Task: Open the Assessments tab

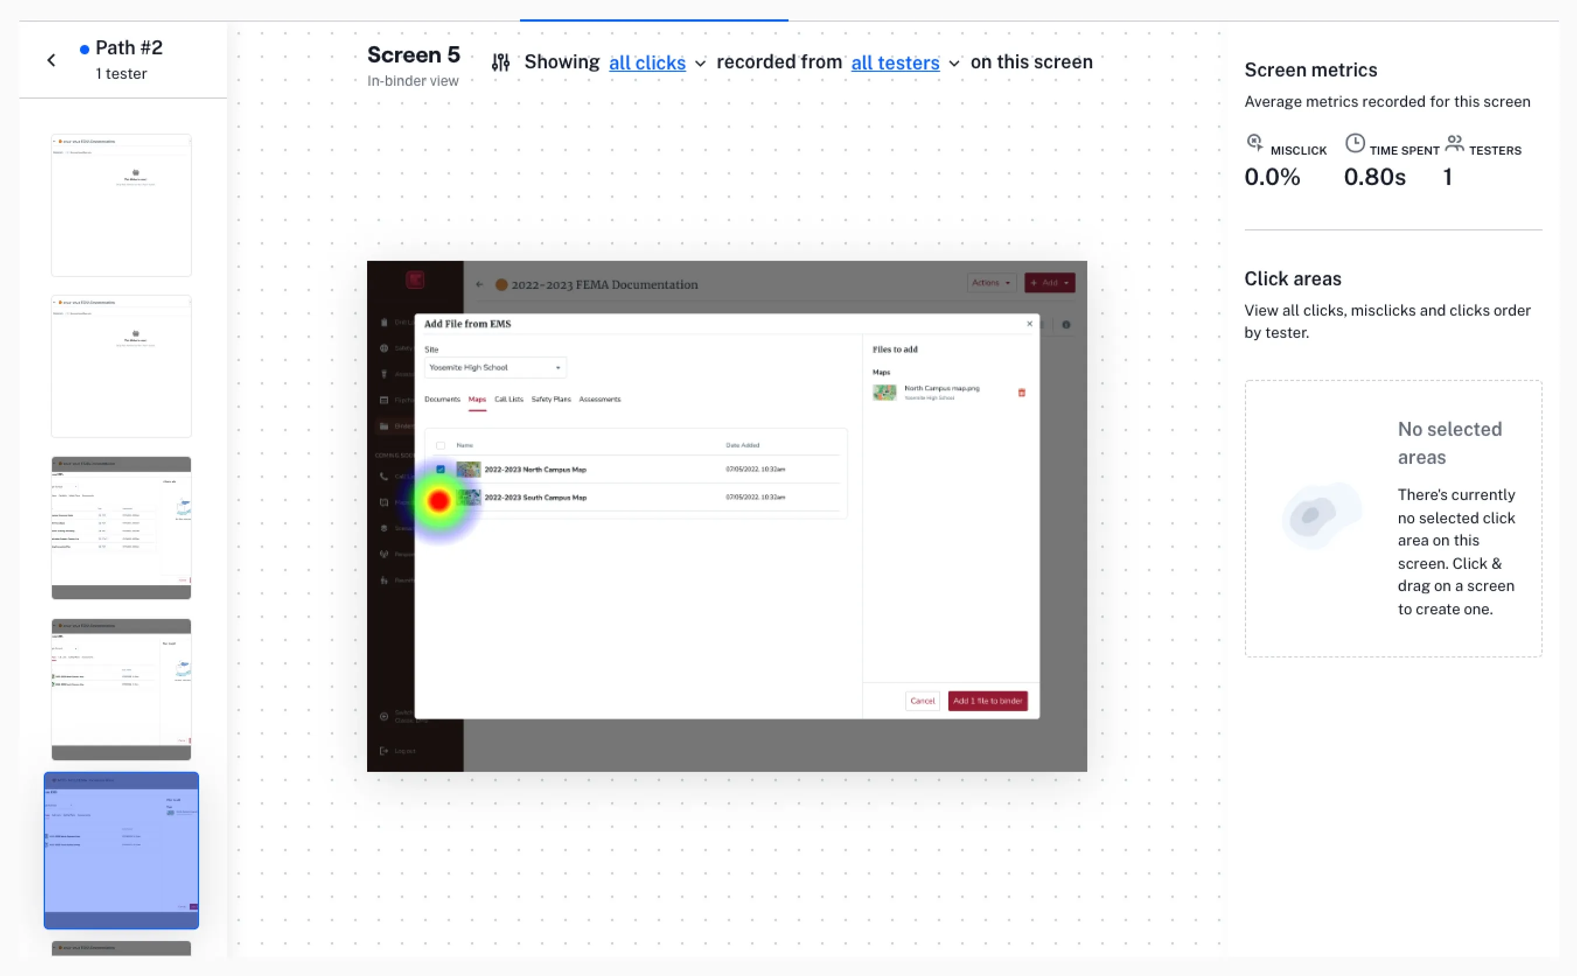Action: pyautogui.click(x=600, y=400)
